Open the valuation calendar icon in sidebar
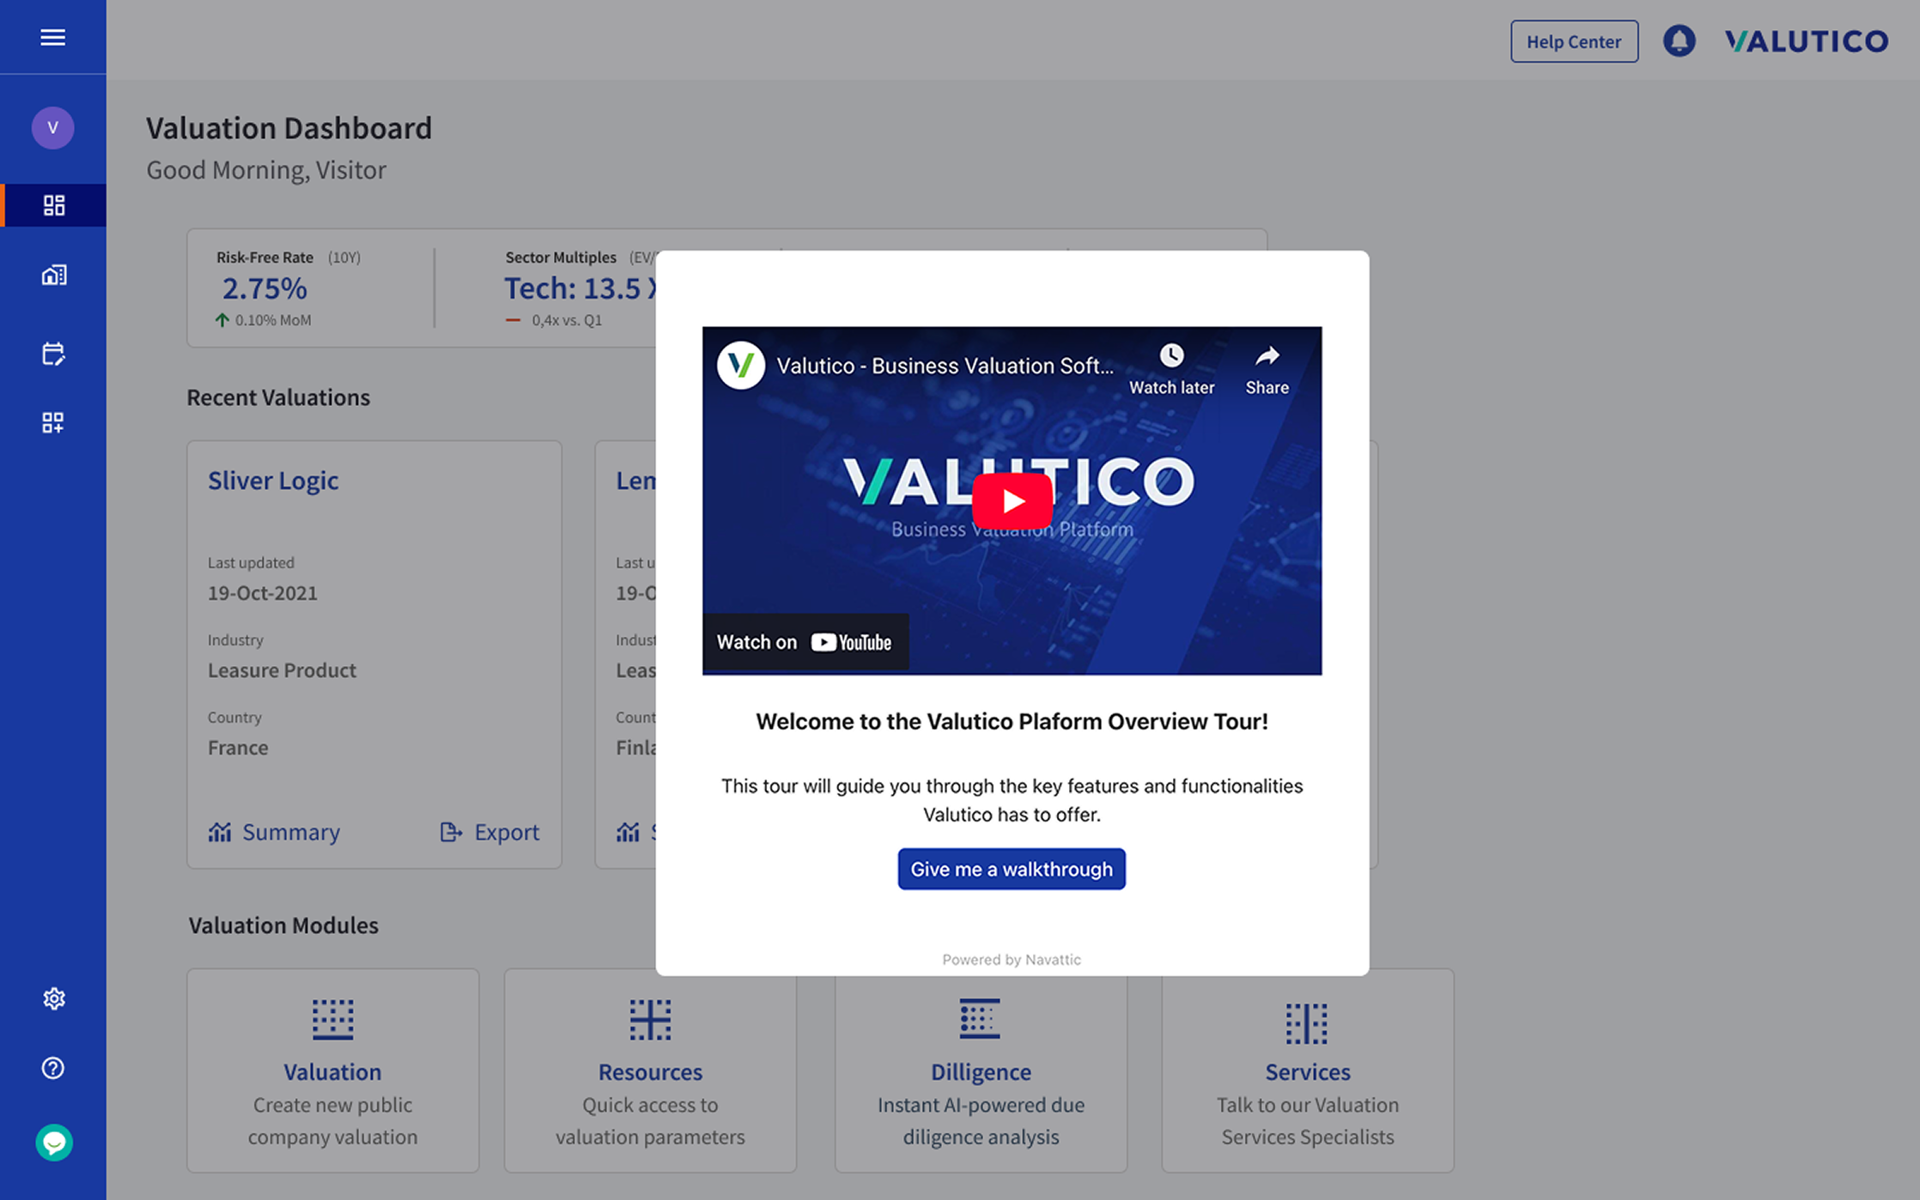This screenshot has width=1920, height=1200. point(53,353)
